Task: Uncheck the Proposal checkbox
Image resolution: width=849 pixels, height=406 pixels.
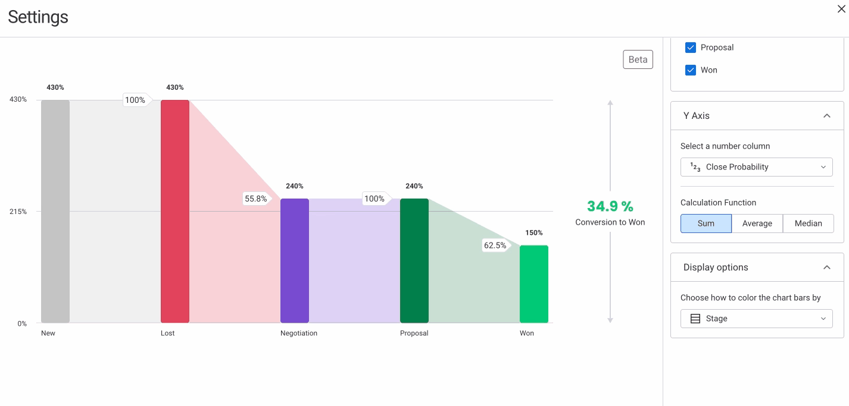Action: (x=691, y=47)
